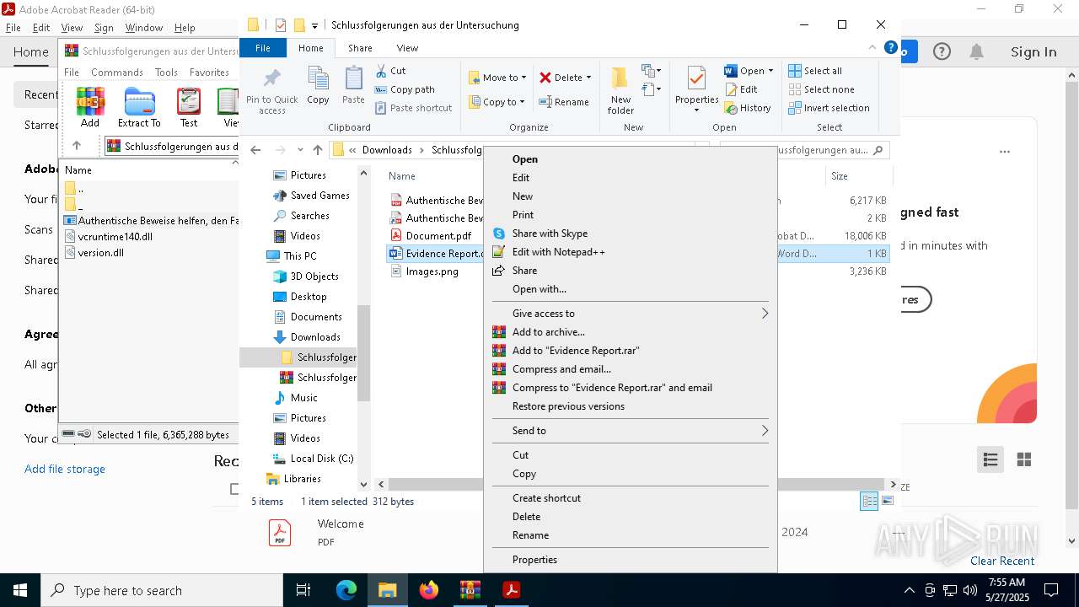Switch to the View ribbon tab

pos(407,48)
